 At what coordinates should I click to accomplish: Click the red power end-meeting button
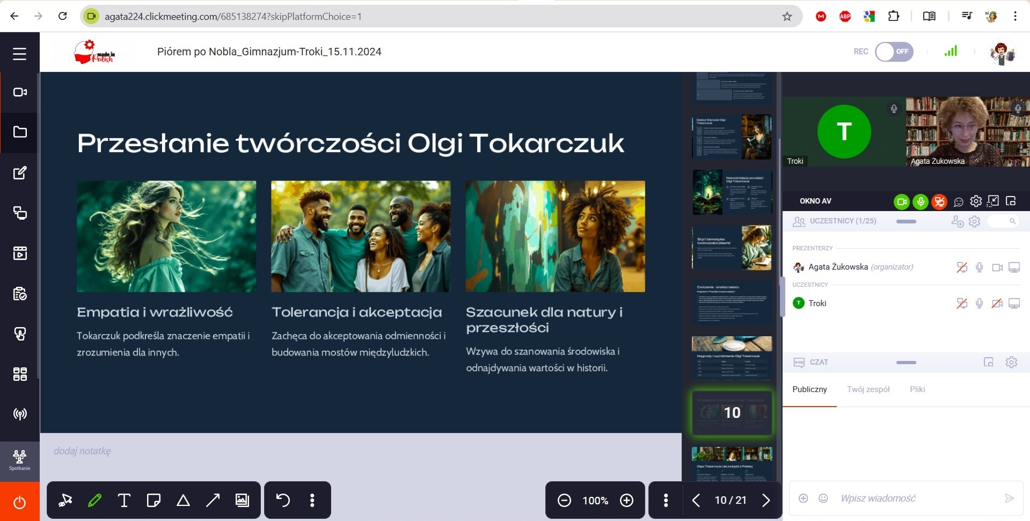(19, 502)
